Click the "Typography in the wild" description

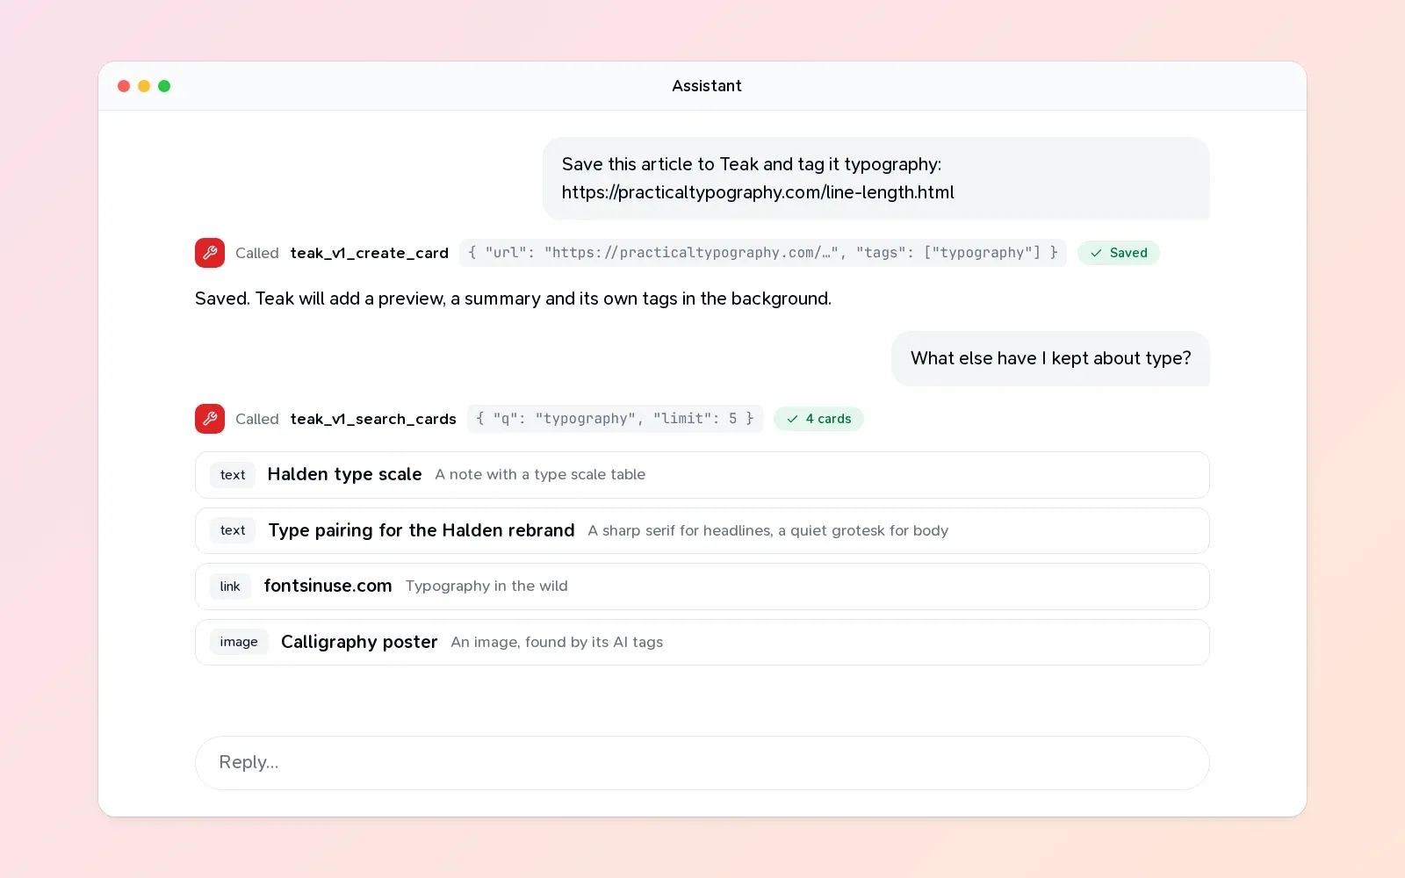point(486,586)
